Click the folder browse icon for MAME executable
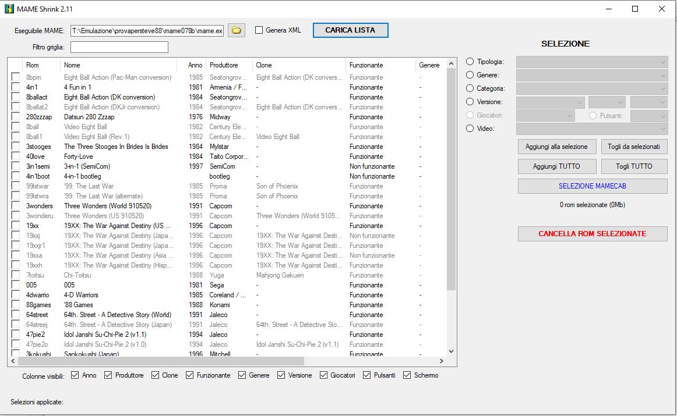Image resolution: width=677 pixels, height=416 pixels. 236,30
